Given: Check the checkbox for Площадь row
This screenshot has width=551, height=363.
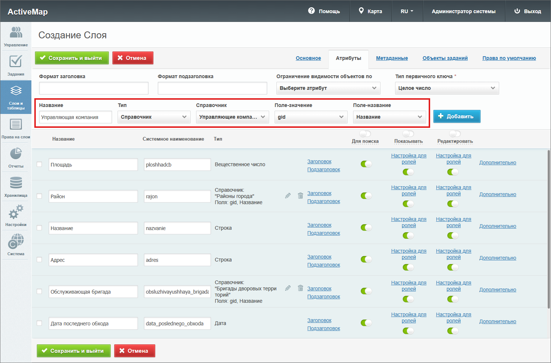Looking at the screenshot, I should click(x=39, y=164).
